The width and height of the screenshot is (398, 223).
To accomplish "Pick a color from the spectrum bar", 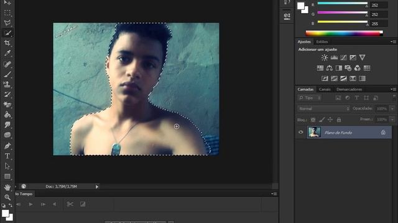I will coord(344,33).
